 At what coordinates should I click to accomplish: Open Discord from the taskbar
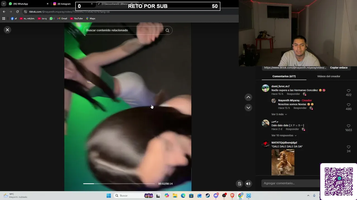[x=216, y=196]
